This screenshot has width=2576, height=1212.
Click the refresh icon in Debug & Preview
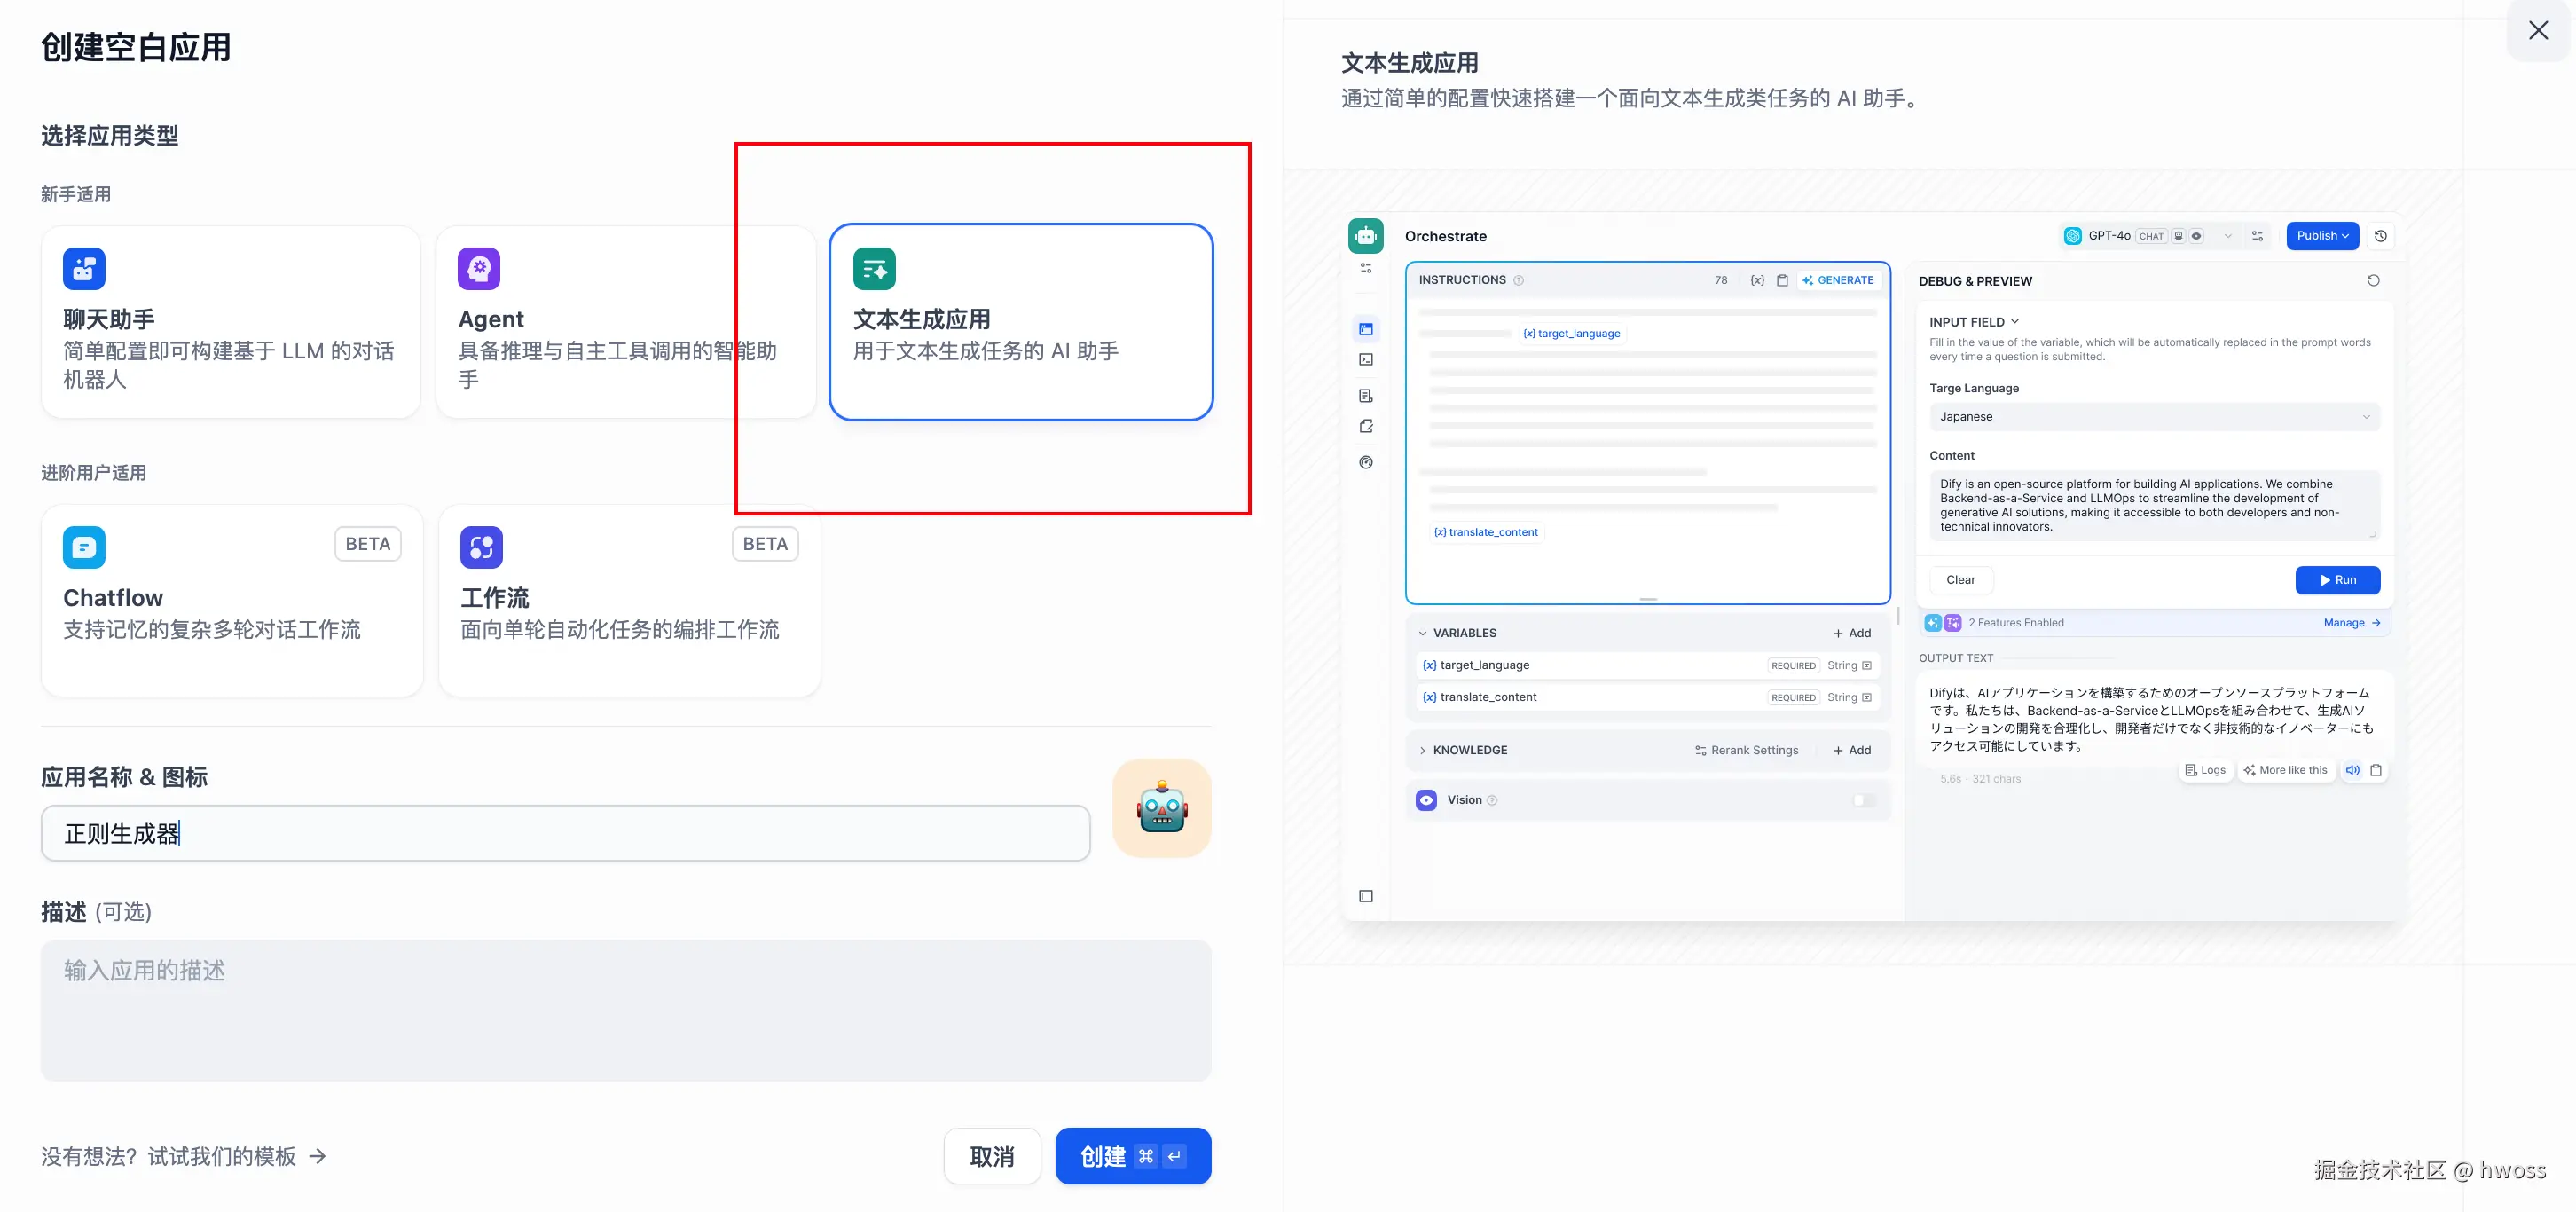coord(2373,281)
